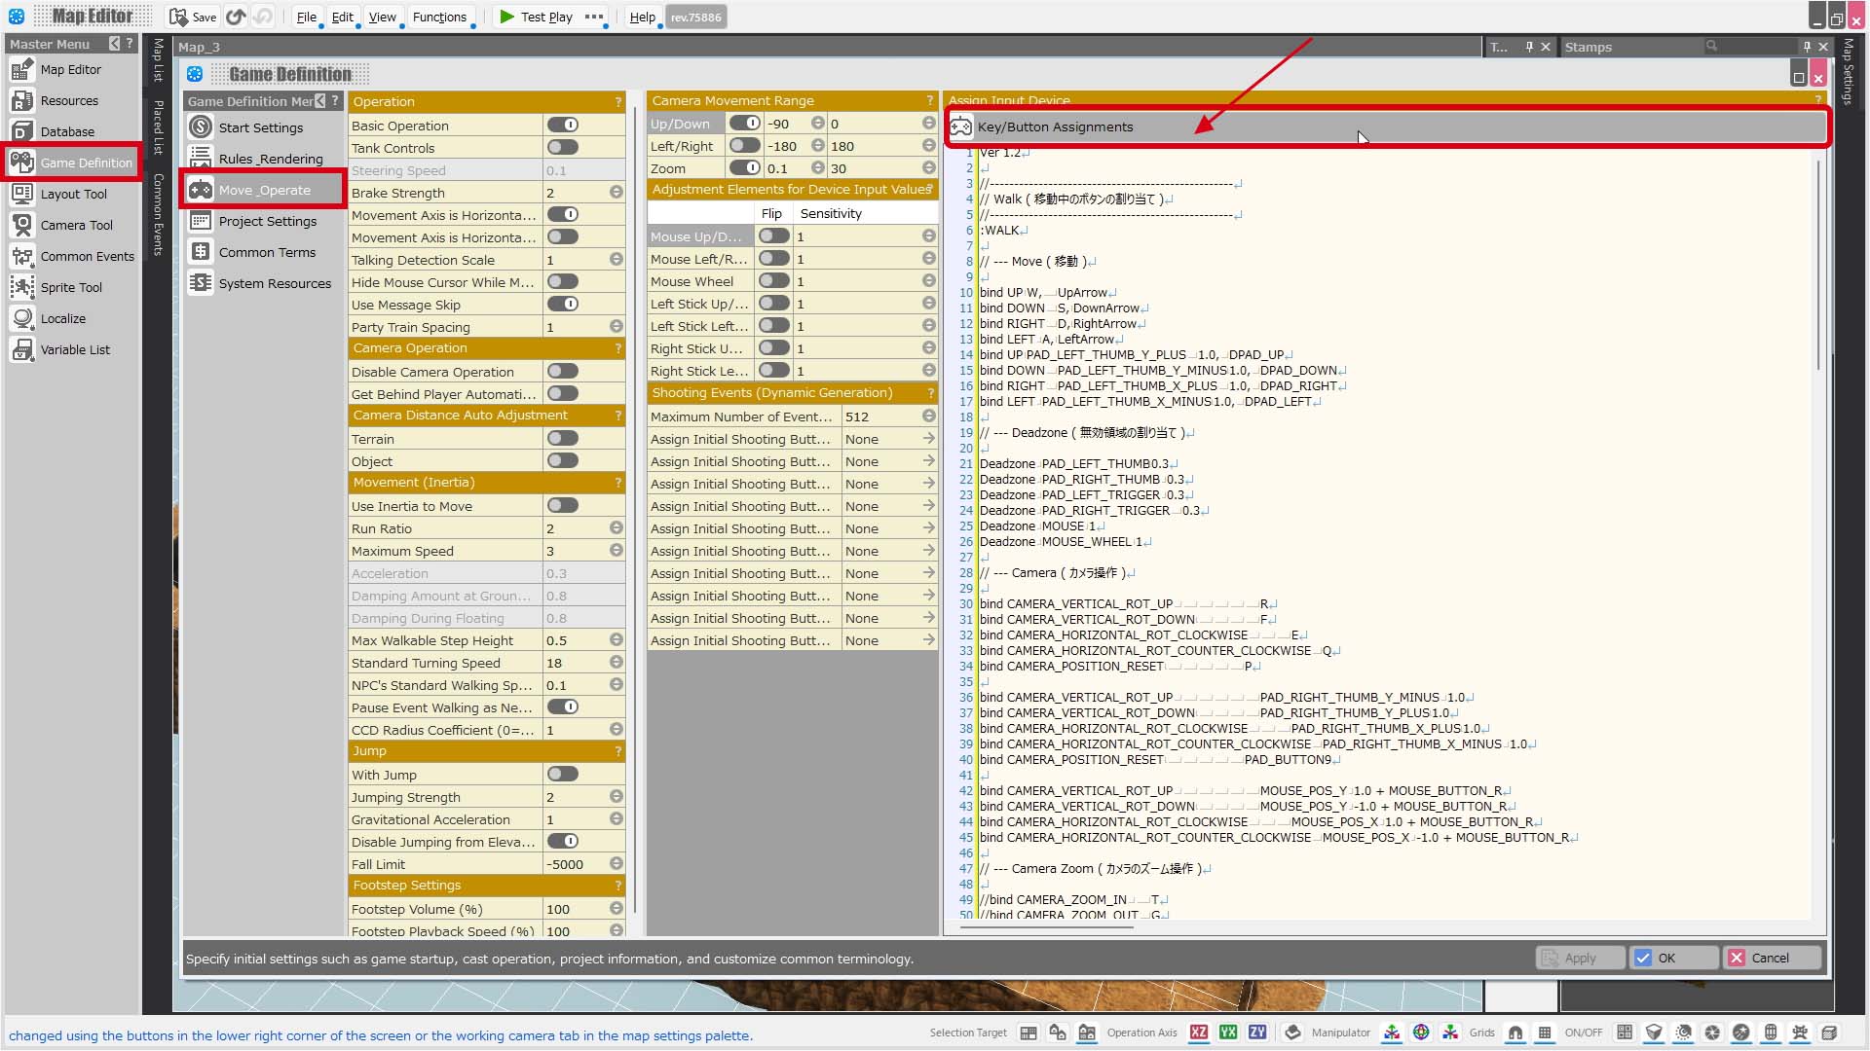Enable Disable Camera Operation switch
The width and height of the screenshot is (1870, 1051).
(x=563, y=372)
